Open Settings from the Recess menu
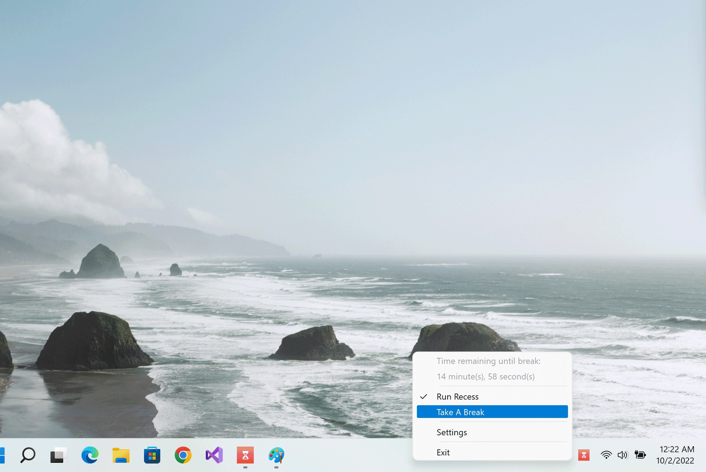The height and width of the screenshot is (472, 706). click(451, 432)
